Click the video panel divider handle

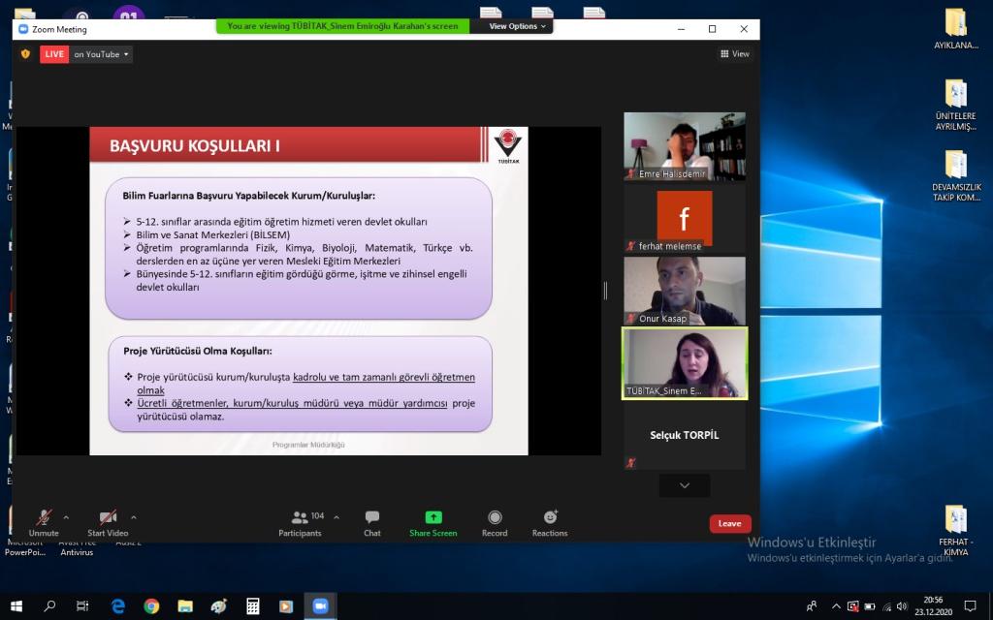click(606, 291)
